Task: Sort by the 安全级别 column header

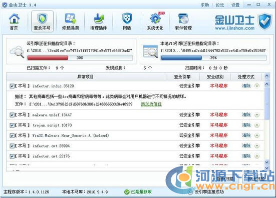Action: [215, 77]
